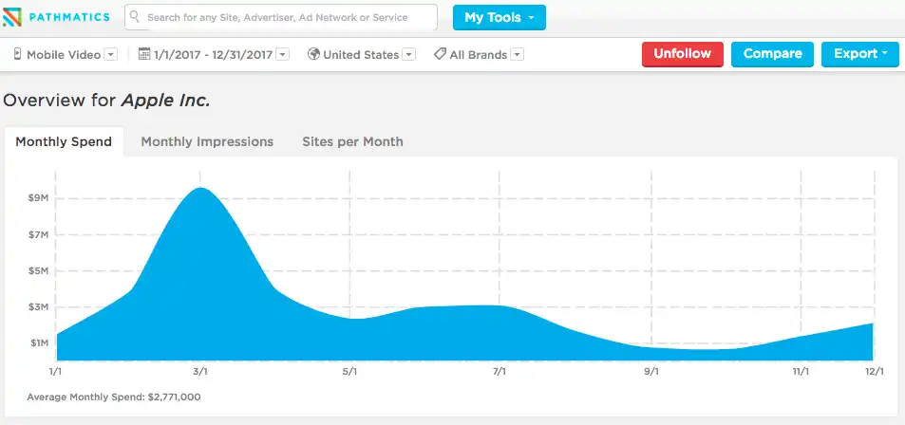905x425 pixels.
Task: Click the 5/1 x-axis date label
Action: tap(349, 372)
